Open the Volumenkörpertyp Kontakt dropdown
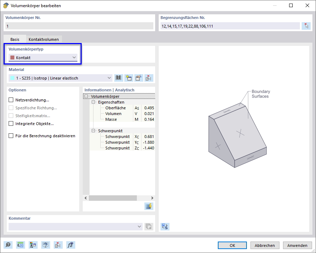This screenshot has width=316, height=253. pyautogui.click(x=43, y=58)
